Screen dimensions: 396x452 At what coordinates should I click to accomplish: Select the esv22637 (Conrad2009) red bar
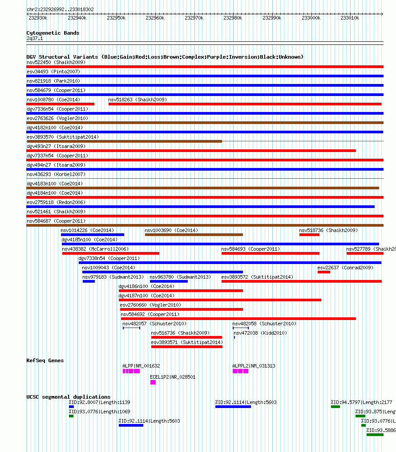click(x=324, y=272)
